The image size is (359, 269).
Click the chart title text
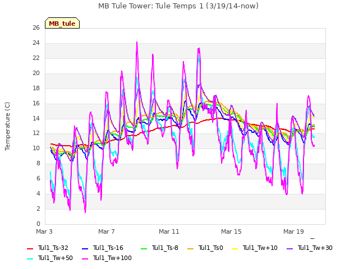(178, 6)
